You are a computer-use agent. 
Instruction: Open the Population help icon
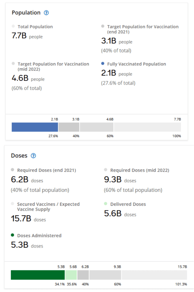[47, 13]
